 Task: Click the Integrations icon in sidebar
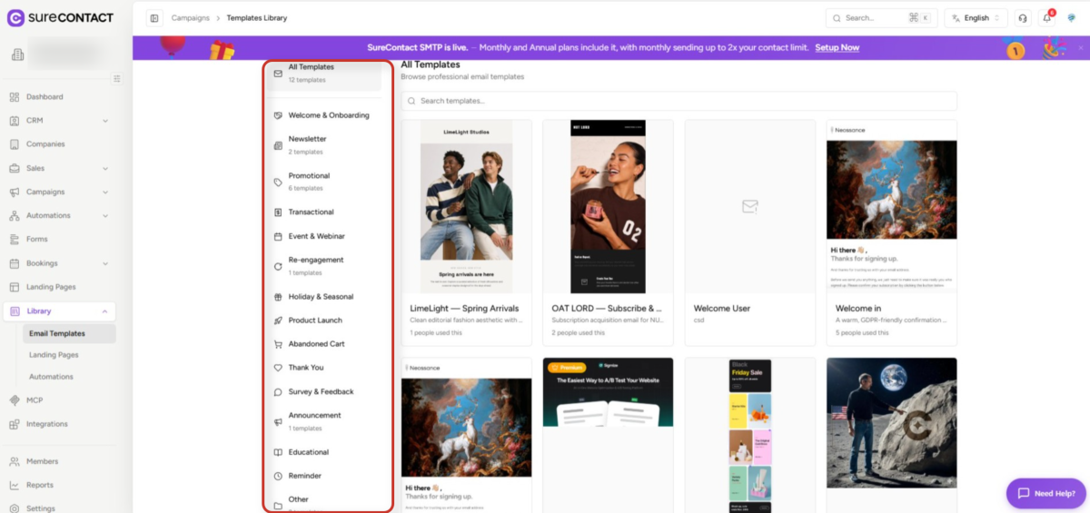(x=14, y=424)
